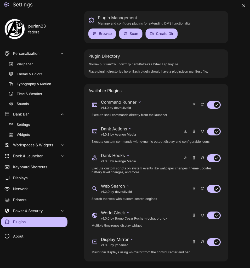Click the download icon for Dank Hooks
Viewport: 250px width, 268px height.
pyautogui.click(x=186, y=158)
